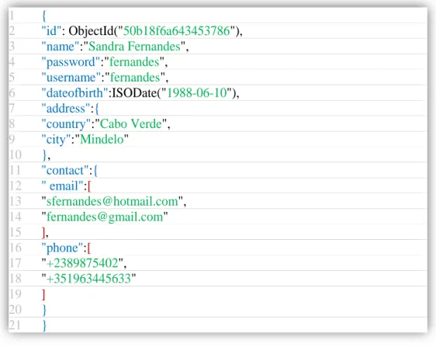Click the "phone" key

point(62,248)
